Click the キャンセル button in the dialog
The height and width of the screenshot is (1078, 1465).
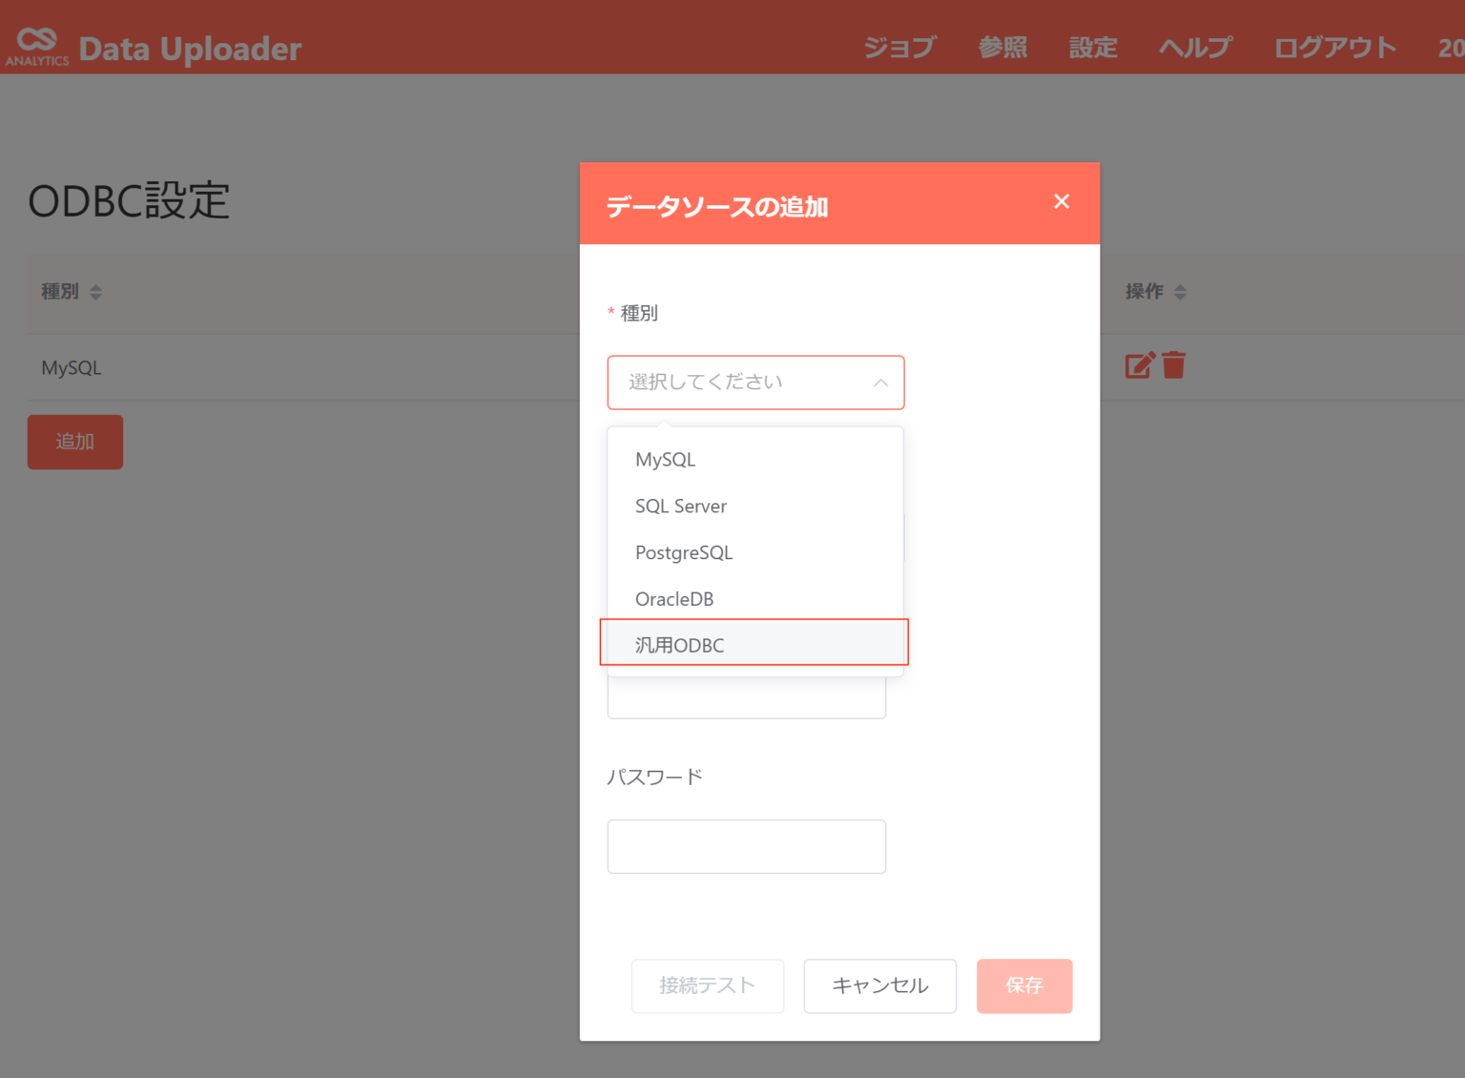[879, 986]
